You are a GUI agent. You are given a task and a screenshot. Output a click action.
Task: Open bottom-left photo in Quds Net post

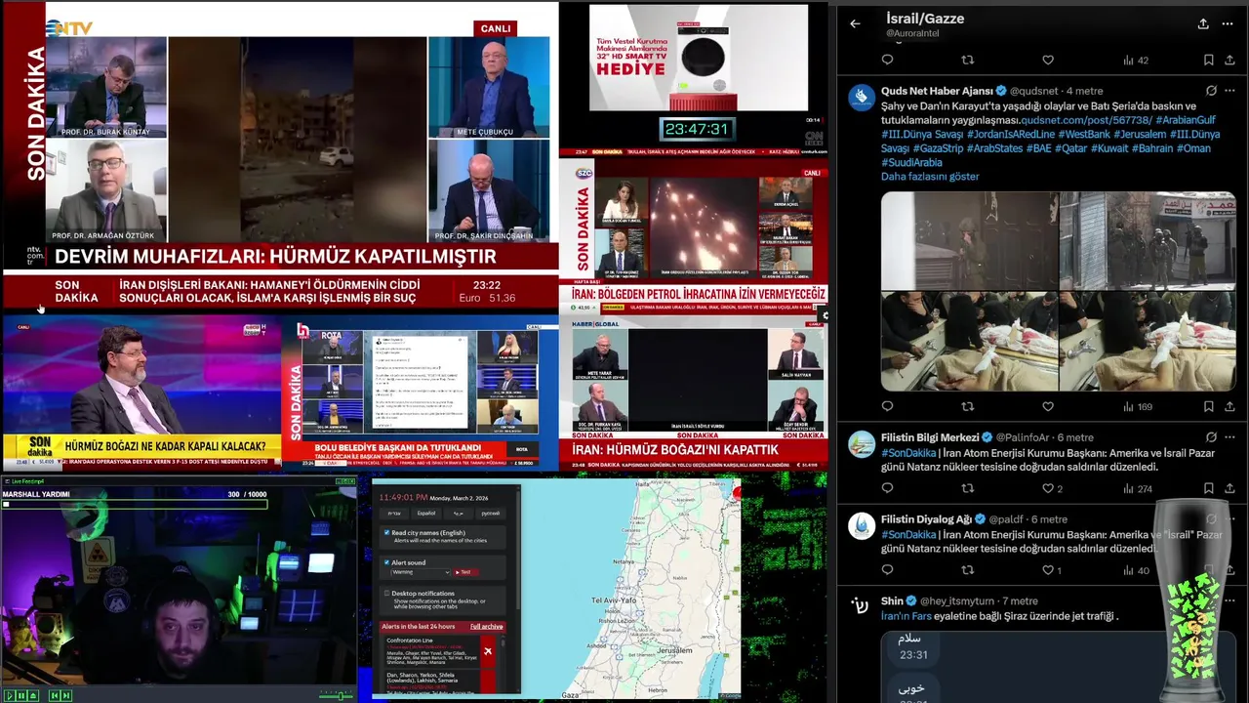969,342
